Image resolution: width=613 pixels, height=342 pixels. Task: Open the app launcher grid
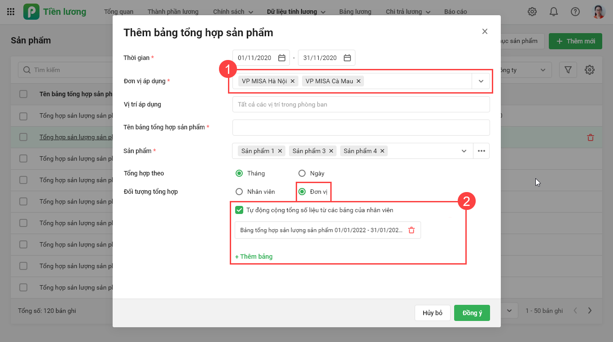tap(11, 12)
